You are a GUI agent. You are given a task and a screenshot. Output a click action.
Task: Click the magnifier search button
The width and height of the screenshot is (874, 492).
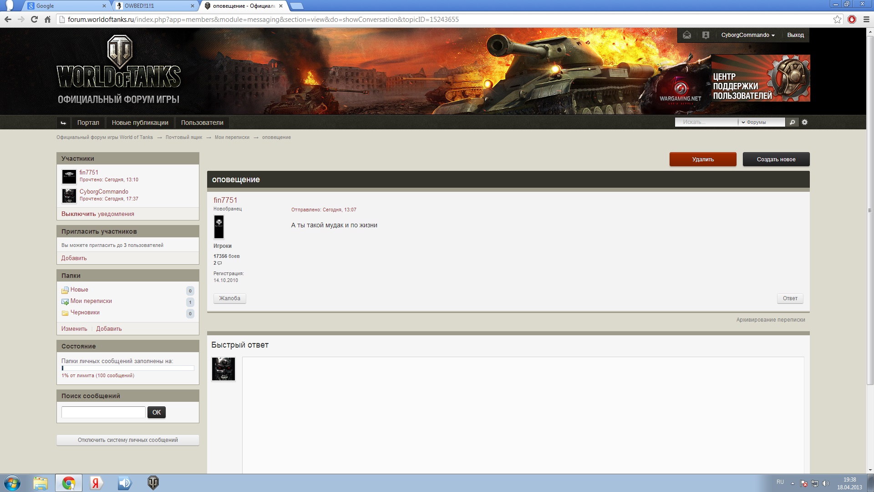793,122
